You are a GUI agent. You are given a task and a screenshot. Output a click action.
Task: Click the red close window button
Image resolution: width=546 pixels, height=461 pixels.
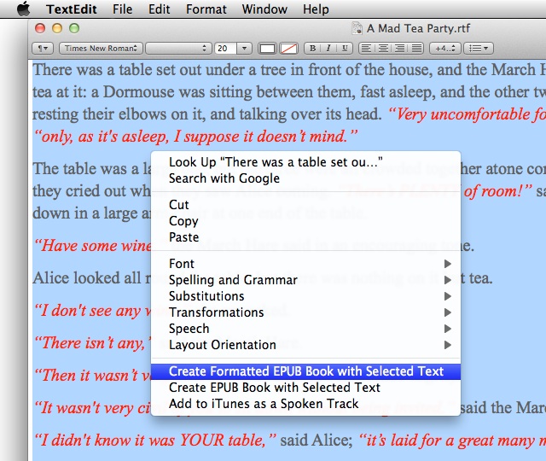click(x=40, y=28)
